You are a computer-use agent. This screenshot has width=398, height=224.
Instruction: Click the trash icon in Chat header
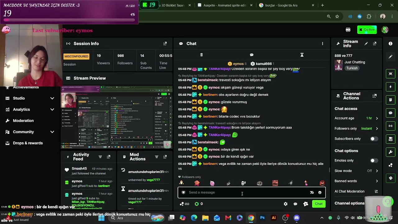tap(201, 55)
